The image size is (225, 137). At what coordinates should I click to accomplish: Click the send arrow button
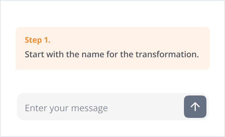195,107
